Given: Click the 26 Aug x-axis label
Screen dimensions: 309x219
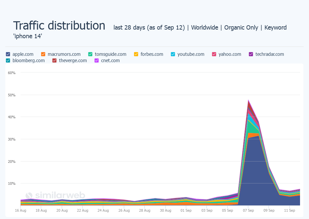Looking at the screenshot, I should 124,210.
